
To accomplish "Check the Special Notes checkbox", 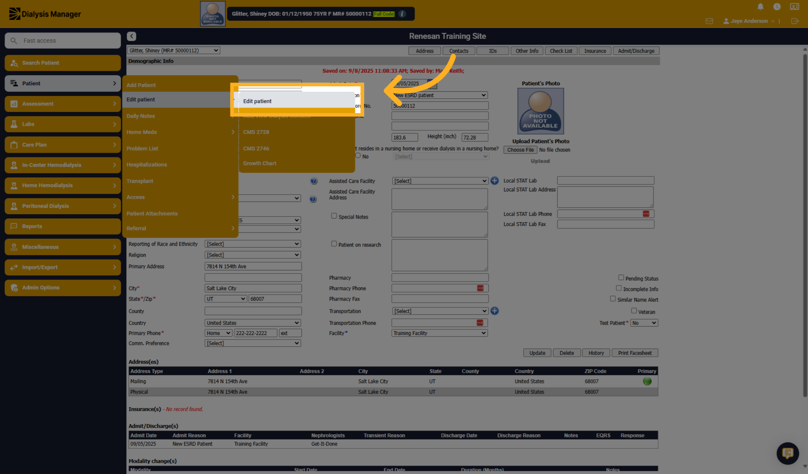I will click(x=334, y=216).
